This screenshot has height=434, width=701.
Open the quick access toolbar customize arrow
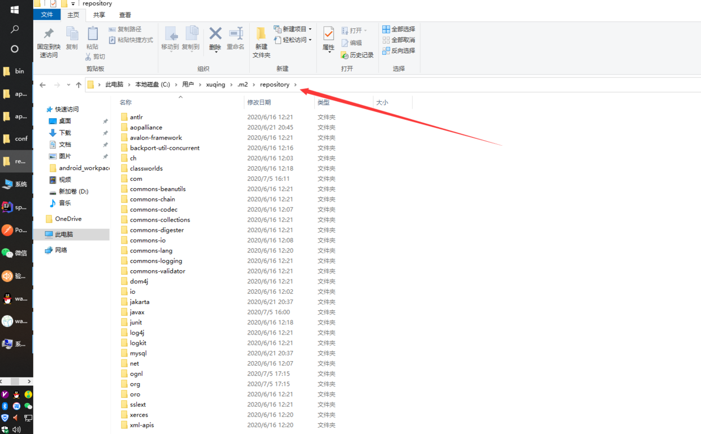point(73,4)
